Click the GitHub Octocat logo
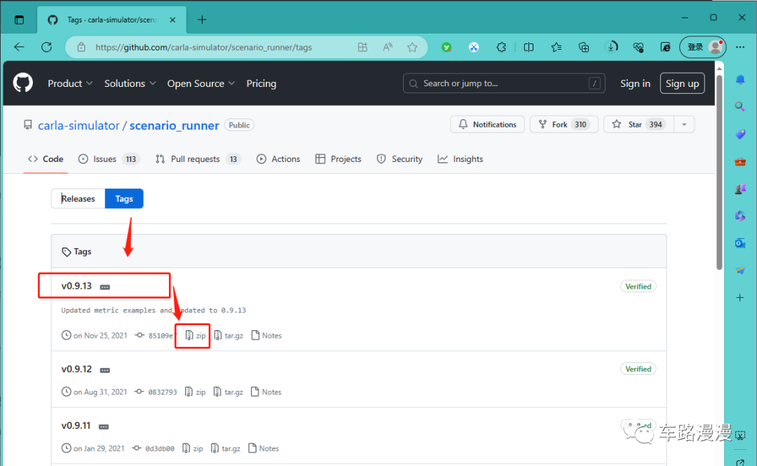This screenshot has width=757, height=466. [x=22, y=83]
